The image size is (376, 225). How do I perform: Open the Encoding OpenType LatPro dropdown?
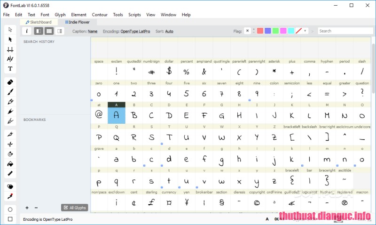[x=135, y=31]
